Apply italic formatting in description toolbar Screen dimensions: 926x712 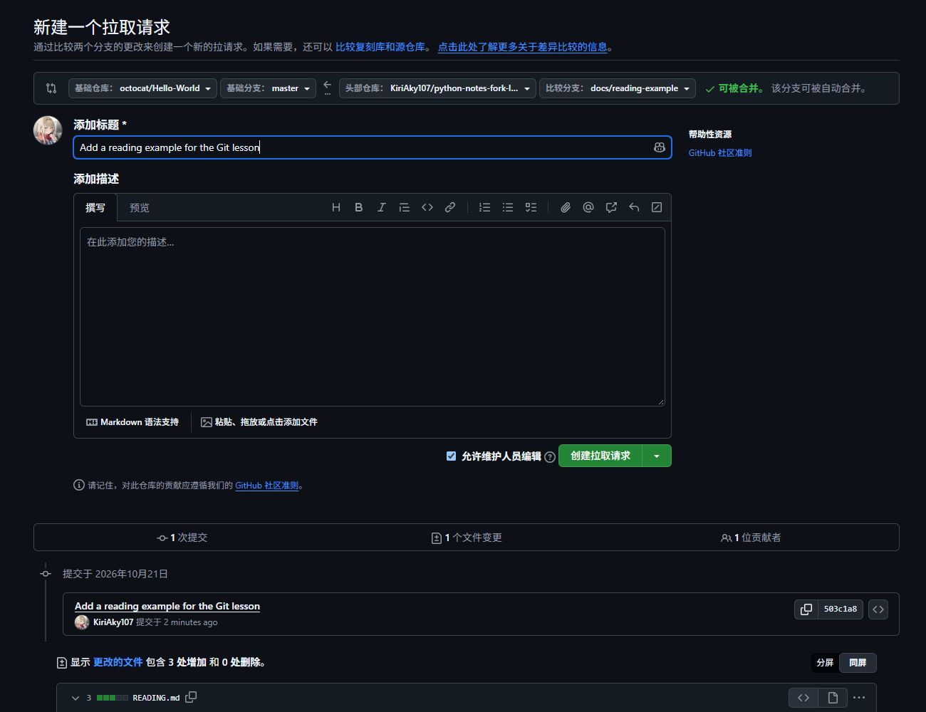pos(382,207)
